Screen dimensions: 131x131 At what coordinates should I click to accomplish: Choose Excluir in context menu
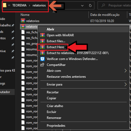coord(83,112)
